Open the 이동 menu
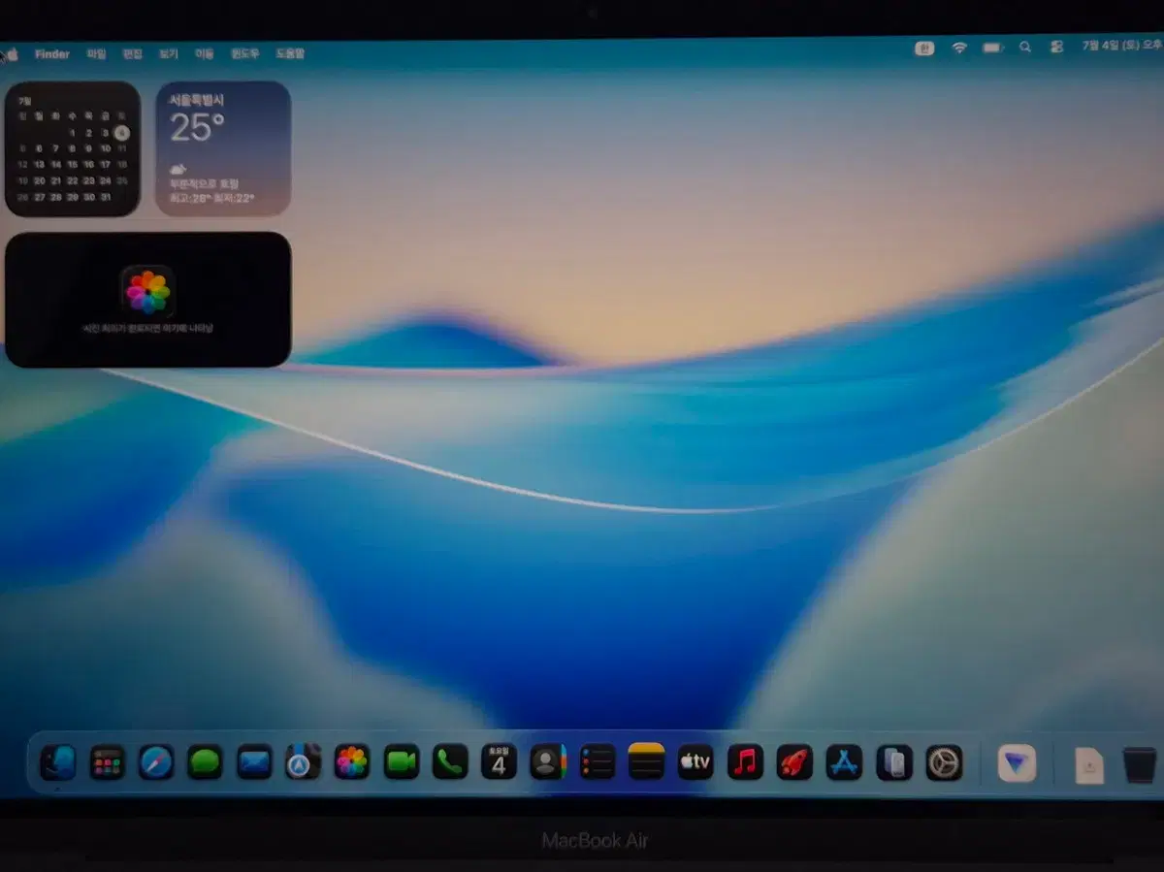The image size is (1164, 872). (205, 54)
